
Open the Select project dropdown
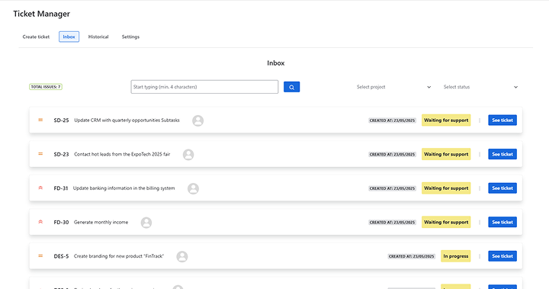point(393,87)
